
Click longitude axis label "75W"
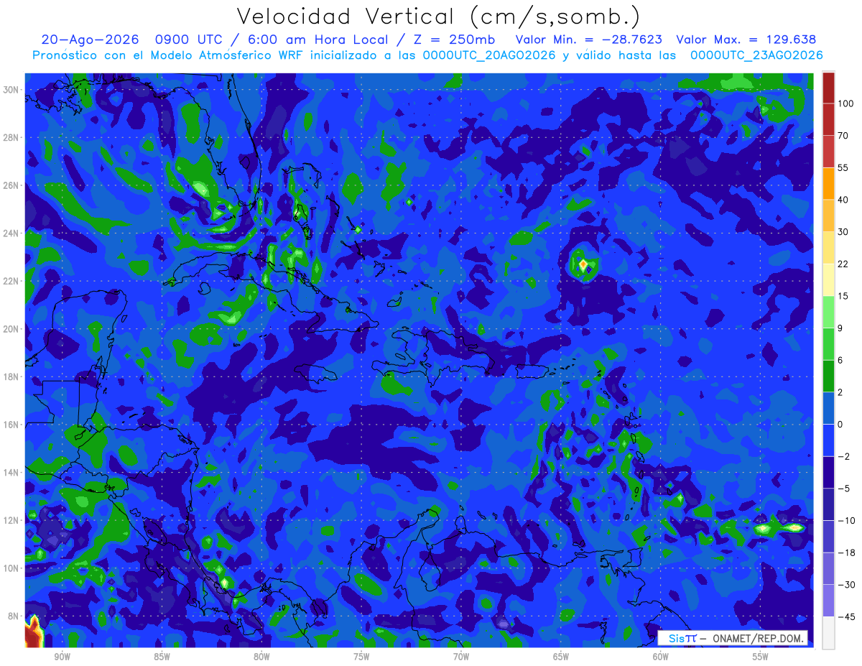[x=361, y=657]
